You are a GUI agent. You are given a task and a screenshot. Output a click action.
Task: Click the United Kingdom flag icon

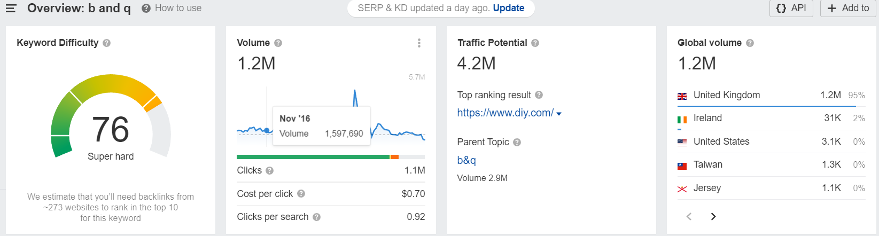pyautogui.click(x=682, y=96)
